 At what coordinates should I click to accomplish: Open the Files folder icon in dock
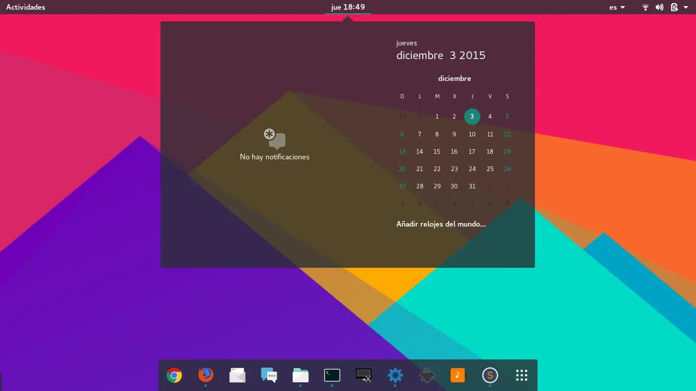(x=301, y=376)
